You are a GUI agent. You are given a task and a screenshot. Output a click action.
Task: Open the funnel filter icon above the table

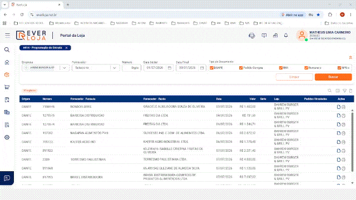coord(344,91)
